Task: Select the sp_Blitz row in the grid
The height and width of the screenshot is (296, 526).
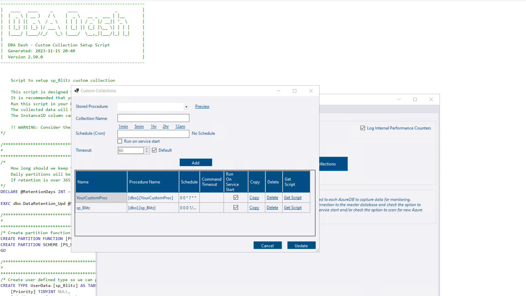Action: [101, 208]
